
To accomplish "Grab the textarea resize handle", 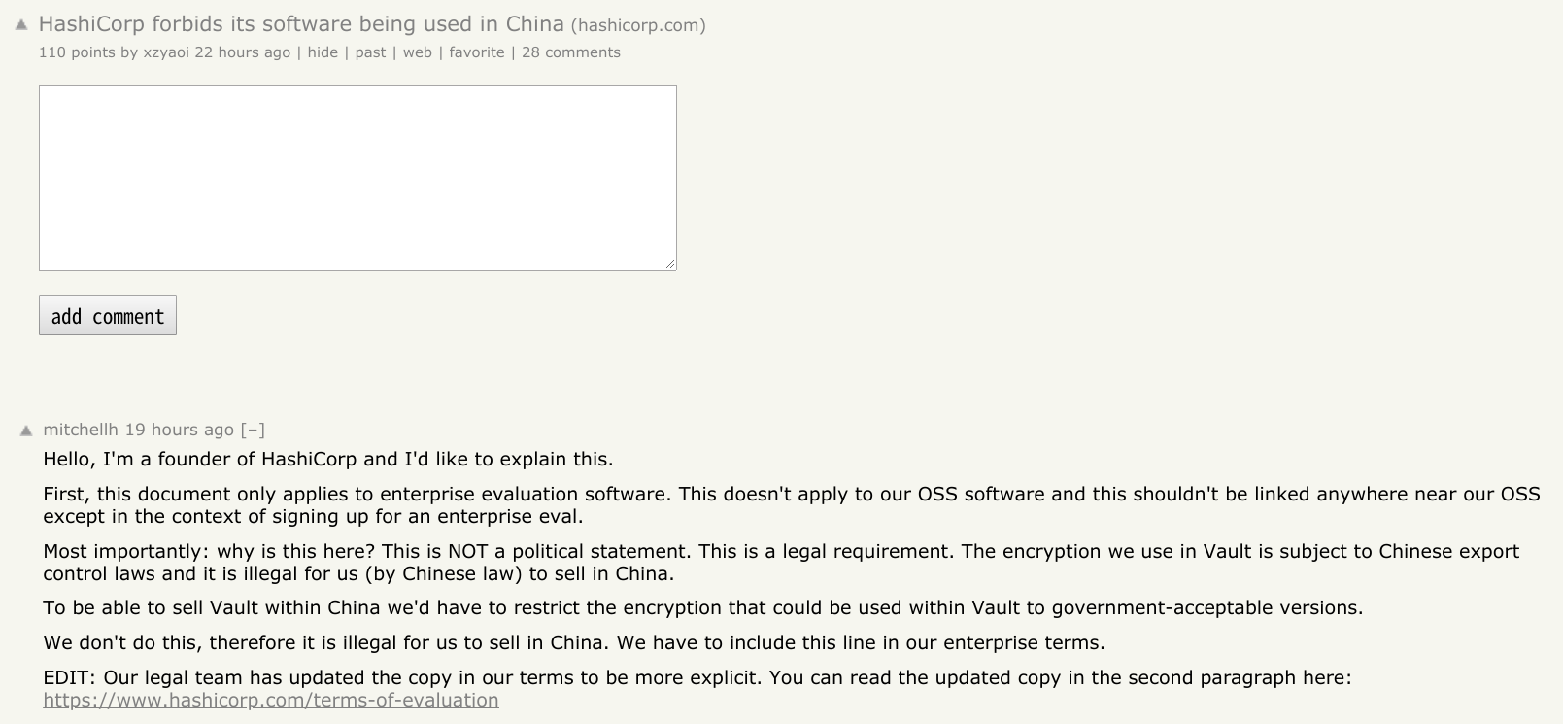I will 670,264.
